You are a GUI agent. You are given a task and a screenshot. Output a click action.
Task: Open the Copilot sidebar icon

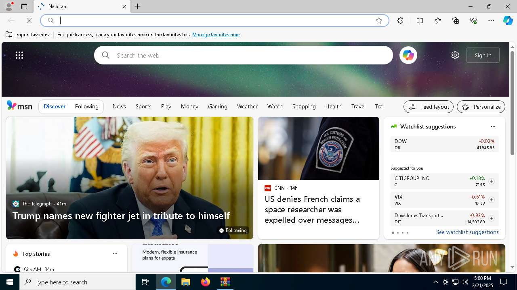coord(508,21)
